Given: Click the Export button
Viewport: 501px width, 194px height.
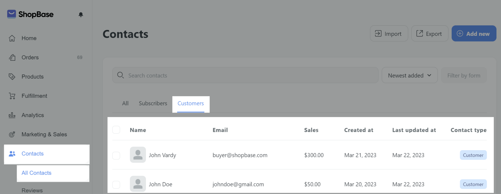Looking at the screenshot, I should (430, 34).
